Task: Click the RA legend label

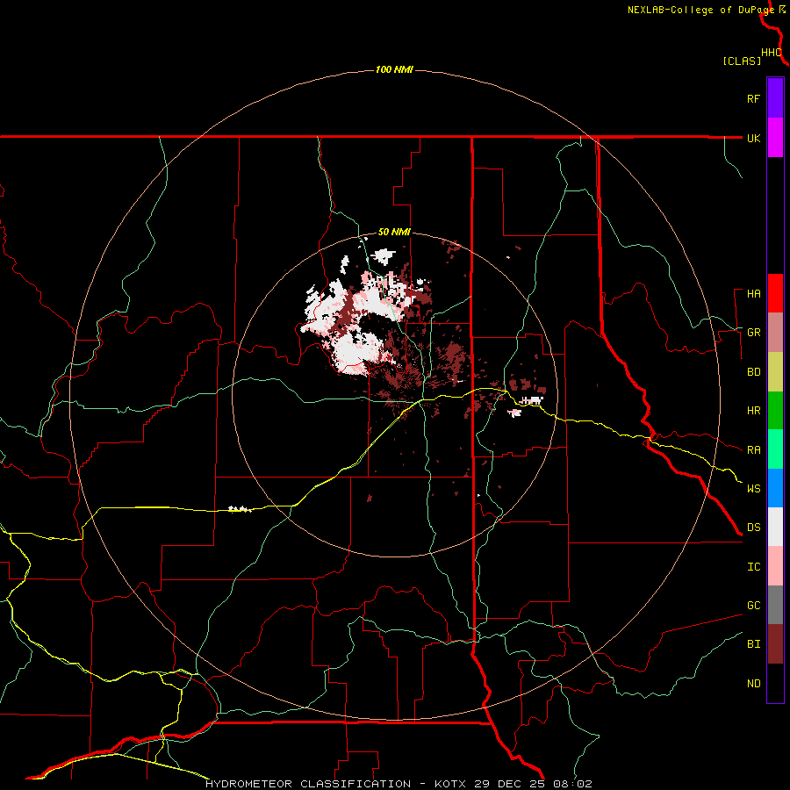Action: pos(753,449)
